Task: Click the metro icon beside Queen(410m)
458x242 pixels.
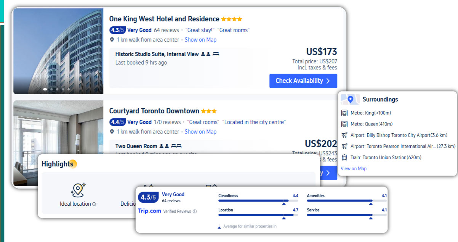Action: point(344,123)
